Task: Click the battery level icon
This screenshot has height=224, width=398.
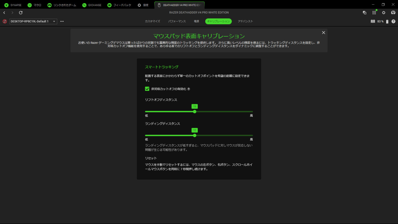Action: click(387, 21)
